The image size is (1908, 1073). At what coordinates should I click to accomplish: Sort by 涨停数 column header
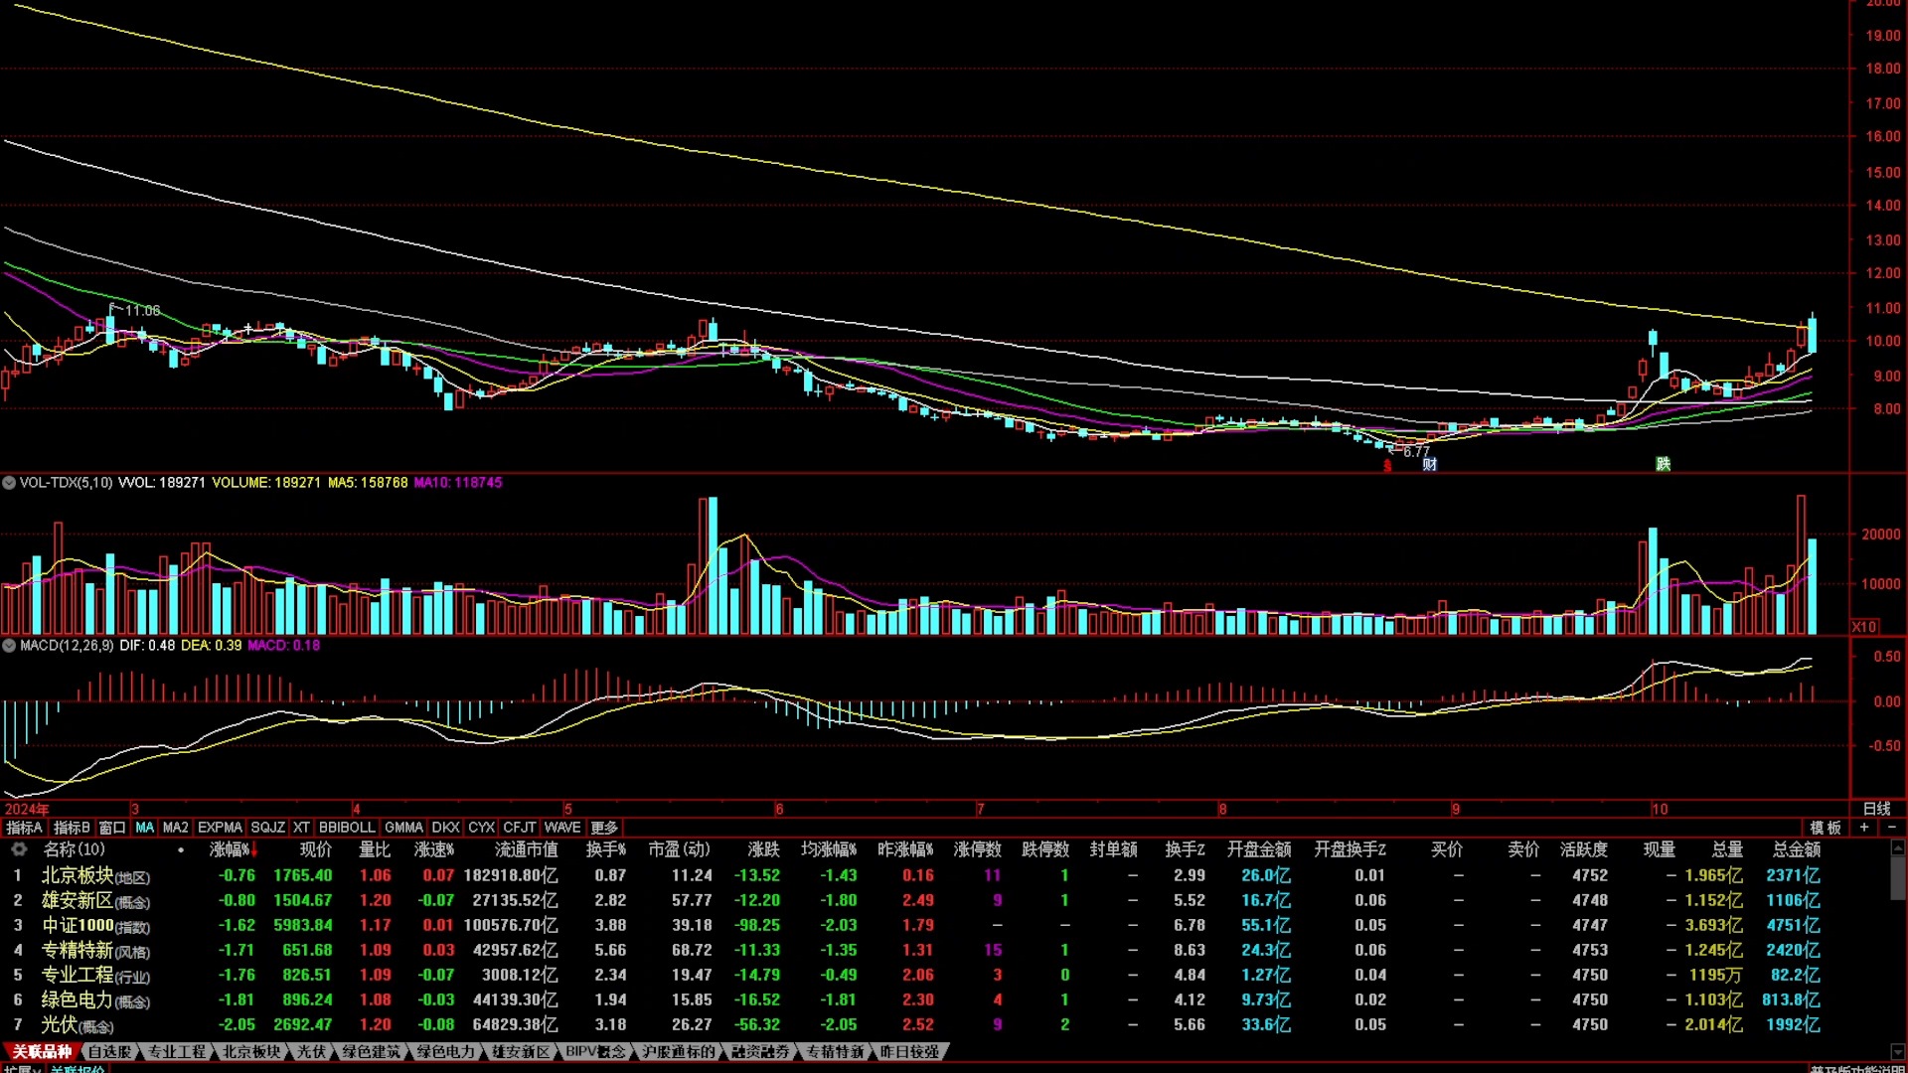(x=978, y=849)
